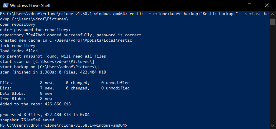Click the 'processed 8 files' summary line

click(45, 115)
